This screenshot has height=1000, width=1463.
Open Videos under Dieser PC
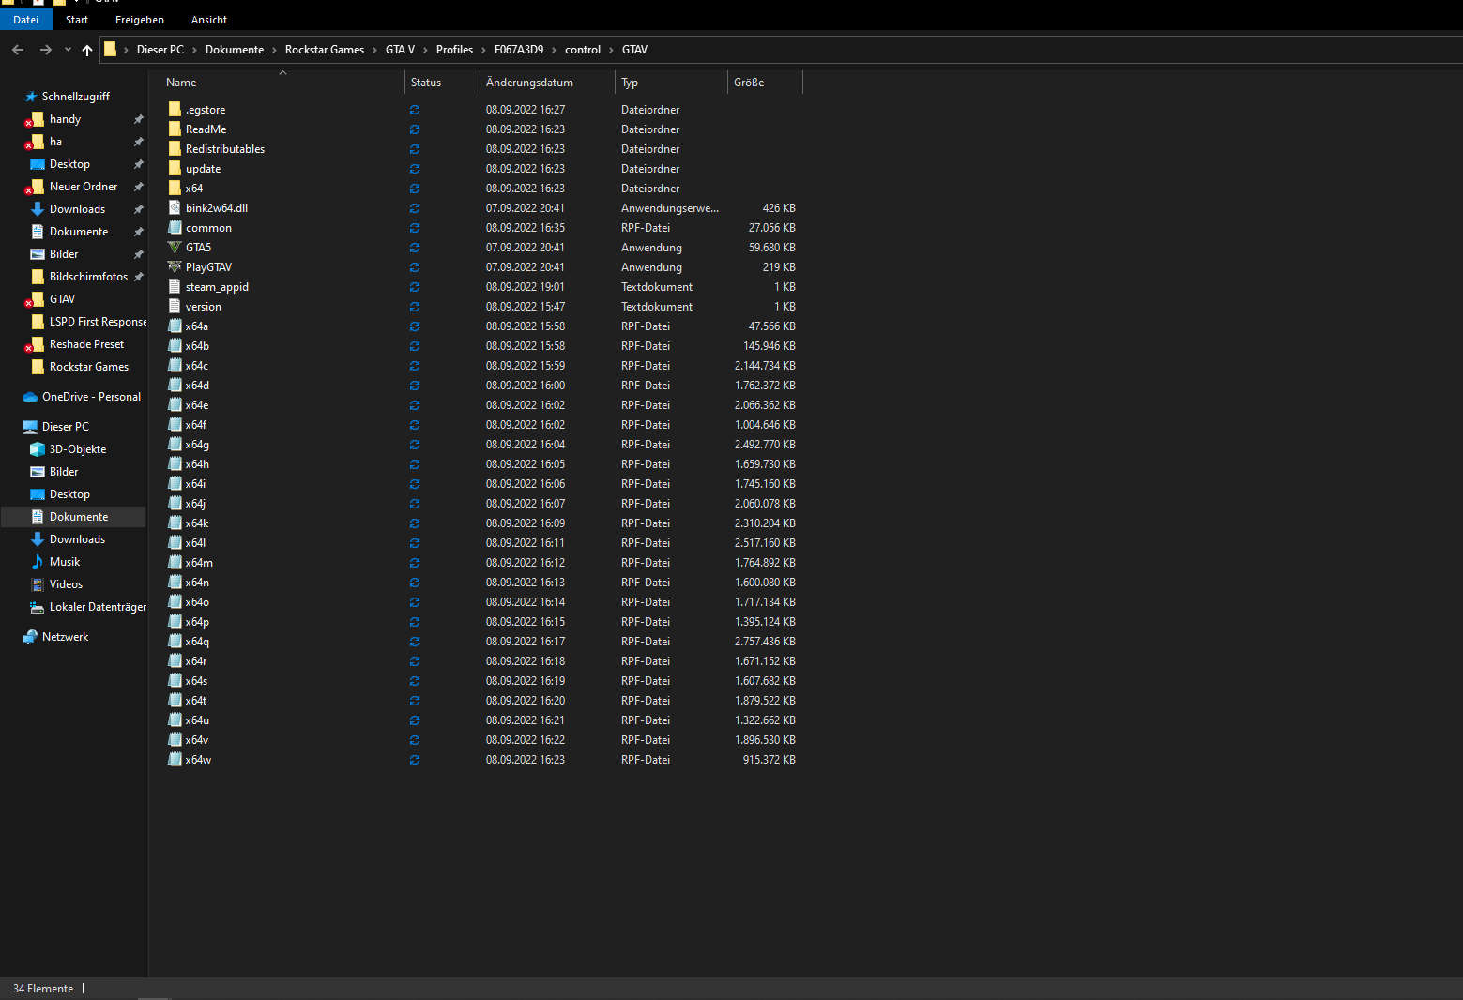(66, 584)
